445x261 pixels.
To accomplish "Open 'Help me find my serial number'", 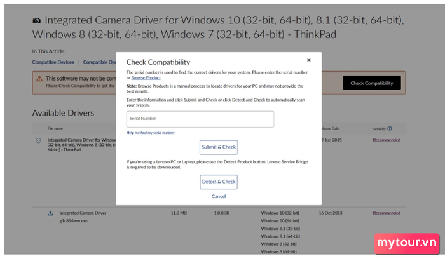I will 151,133.
